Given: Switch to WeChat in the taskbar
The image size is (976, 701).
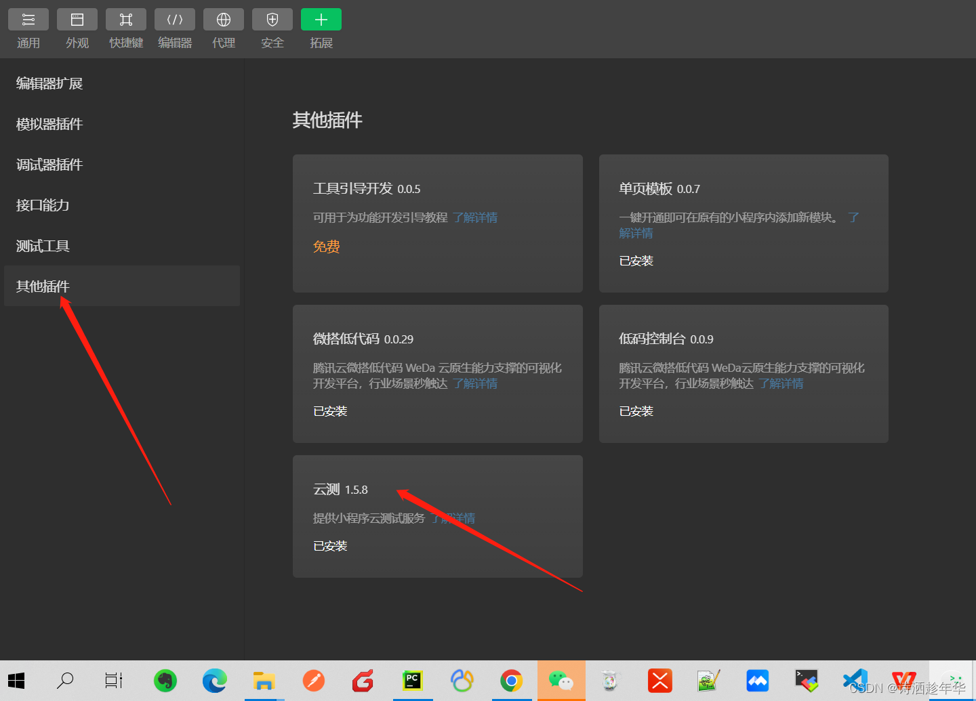Looking at the screenshot, I should [561, 681].
